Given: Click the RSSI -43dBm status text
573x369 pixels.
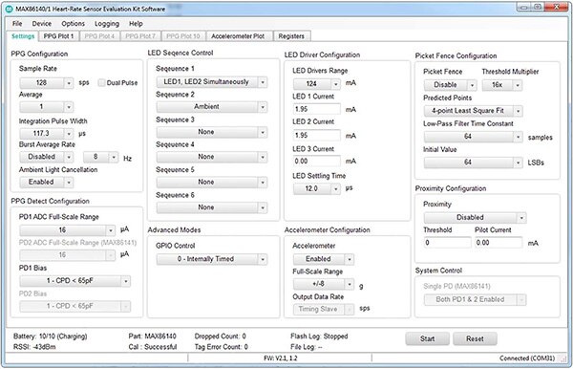Looking at the screenshot, I should click(34, 347).
